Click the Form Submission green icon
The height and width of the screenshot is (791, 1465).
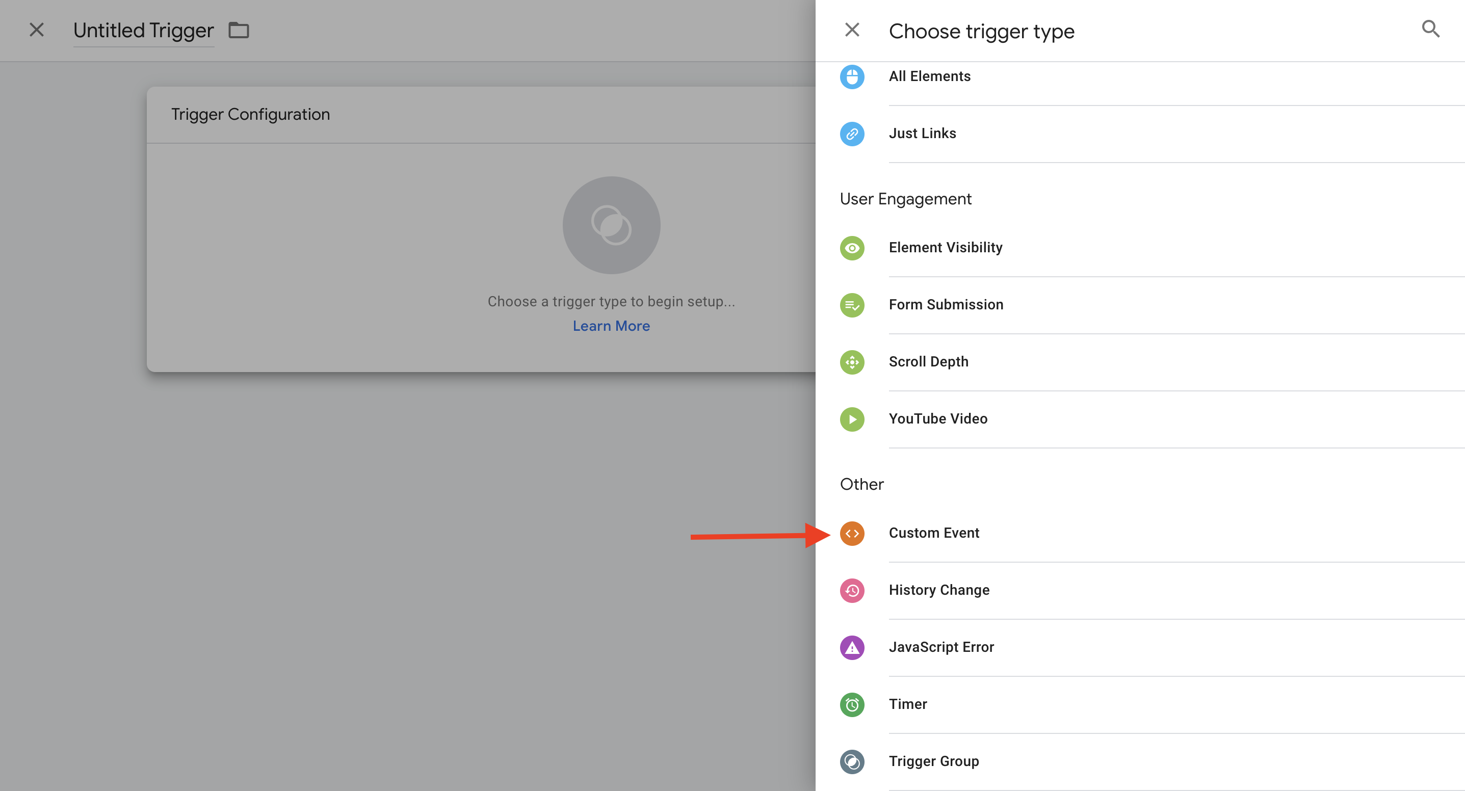851,305
